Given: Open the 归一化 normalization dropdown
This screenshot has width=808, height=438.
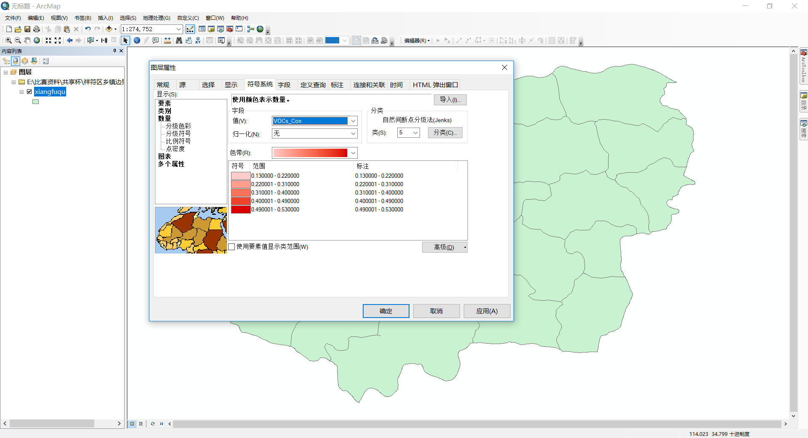Looking at the screenshot, I should [x=353, y=134].
